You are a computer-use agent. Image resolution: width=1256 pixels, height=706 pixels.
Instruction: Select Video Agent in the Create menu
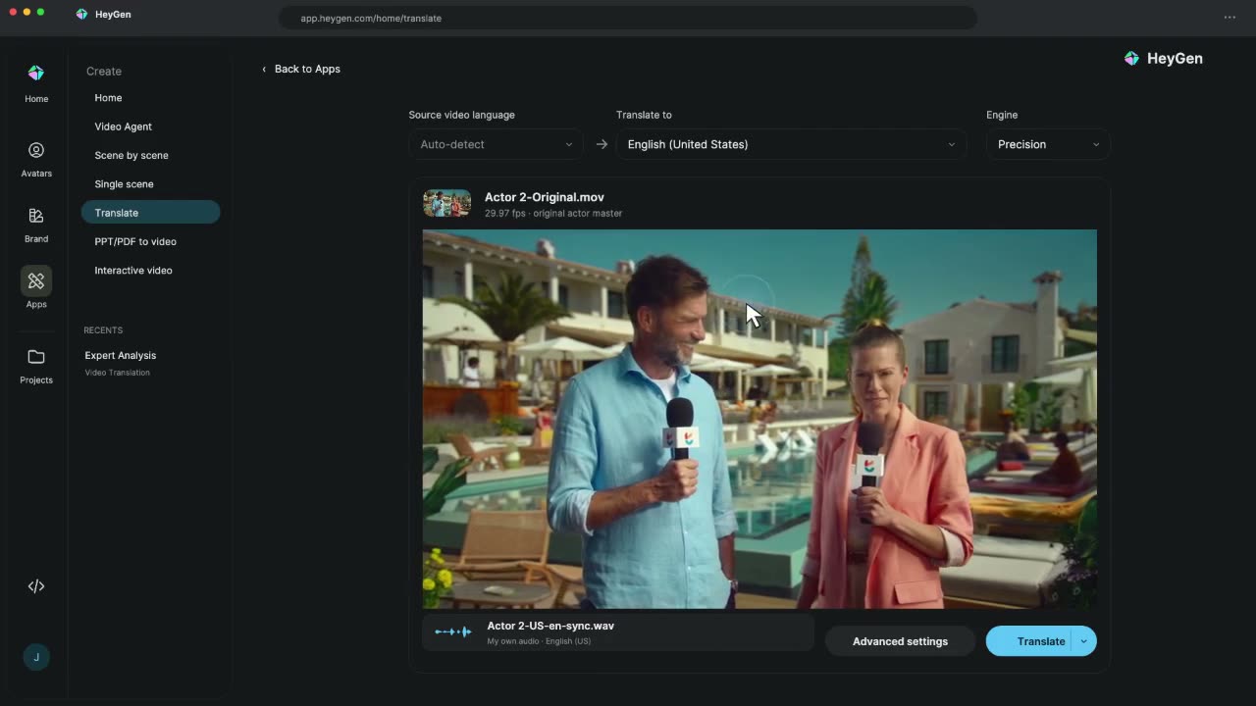(123, 126)
